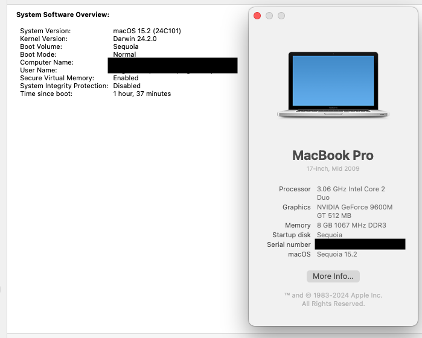Click the "Boot Mode:" label
The image size is (422, 338).
38,54
